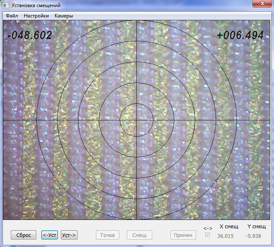This screenshot has width=274, height=247.
Task: Click the Сброс button
Action: pos(24,235)
